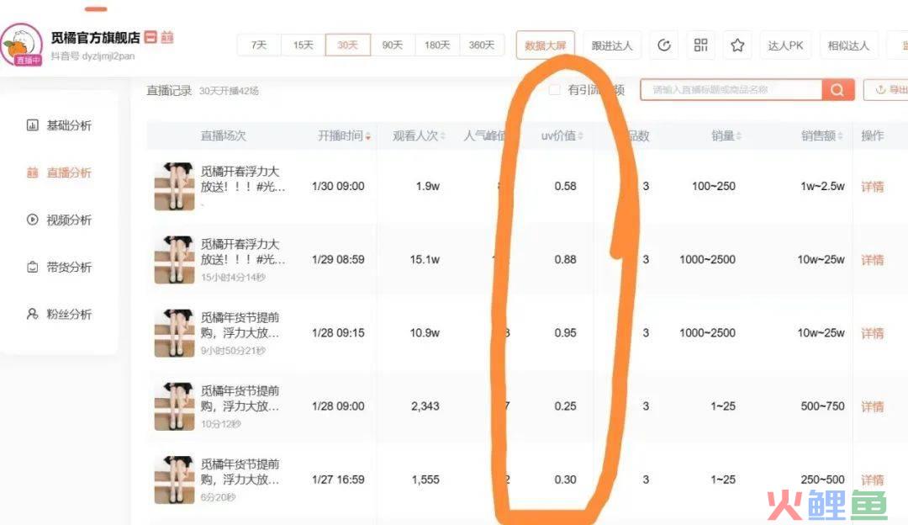Sort by 观看人次 using its sort arrows
Screen dimensions: 908x525
[443, 136]
